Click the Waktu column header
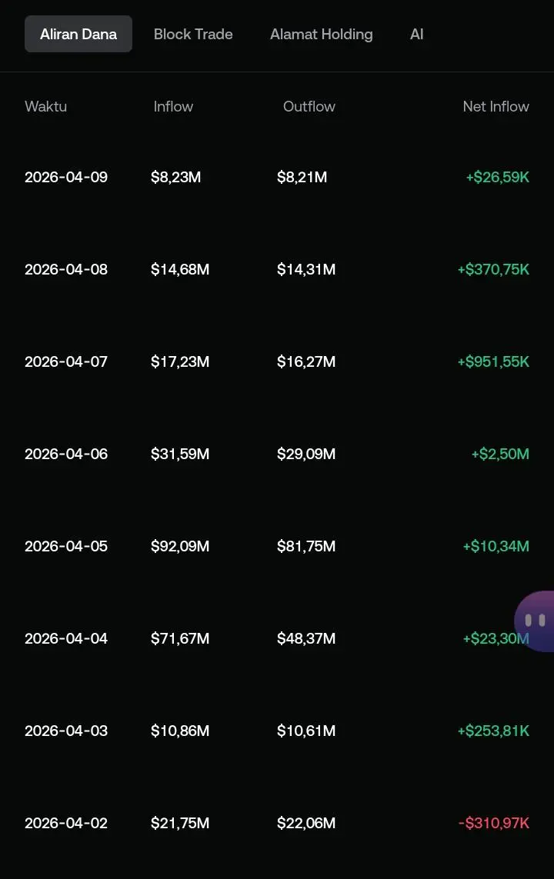554x879 pixels. click(46, 107)
